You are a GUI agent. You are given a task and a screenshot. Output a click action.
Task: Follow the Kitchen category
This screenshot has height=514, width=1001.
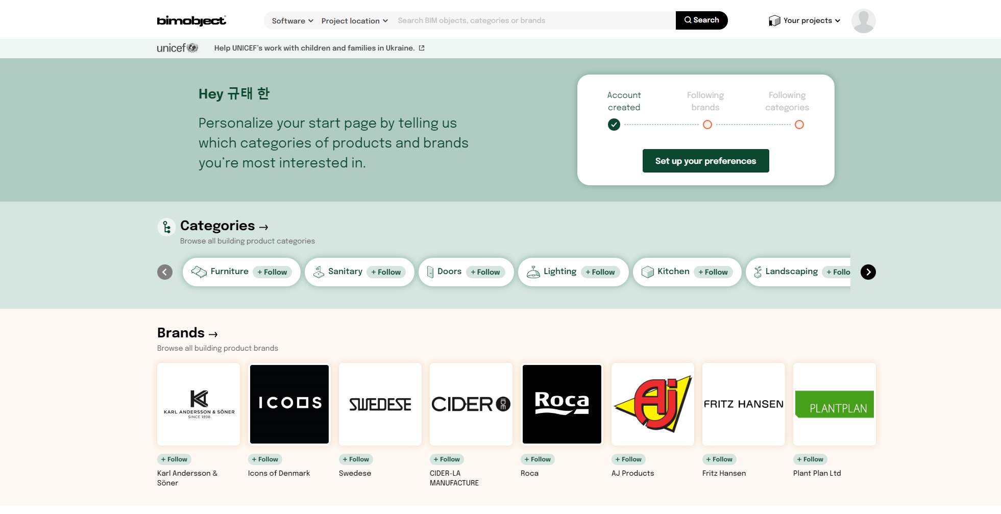[x=713, y=272]
